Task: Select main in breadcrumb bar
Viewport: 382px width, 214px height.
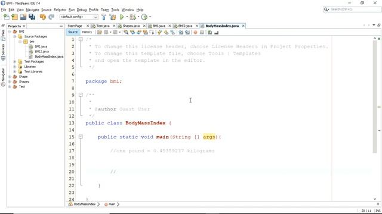Action: 110,204
